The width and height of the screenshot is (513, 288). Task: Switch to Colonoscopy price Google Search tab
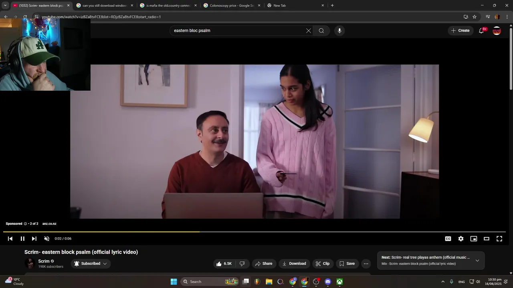point(231,6)
